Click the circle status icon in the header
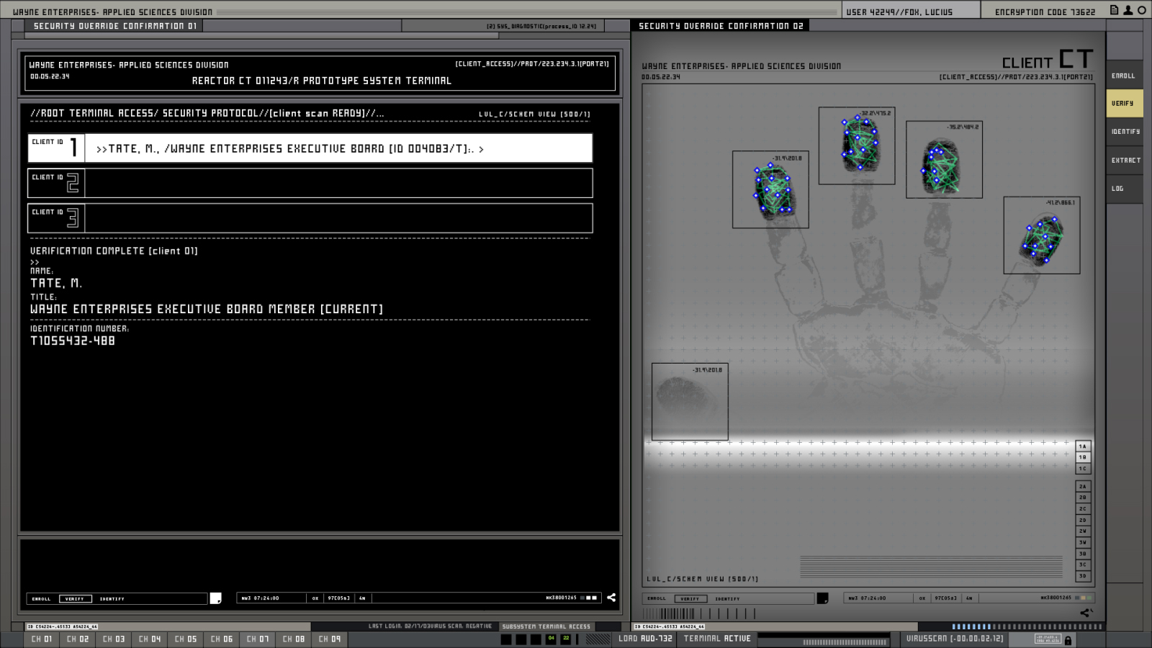Screen dimensions: 1152x648 [x=1142, y=10]
